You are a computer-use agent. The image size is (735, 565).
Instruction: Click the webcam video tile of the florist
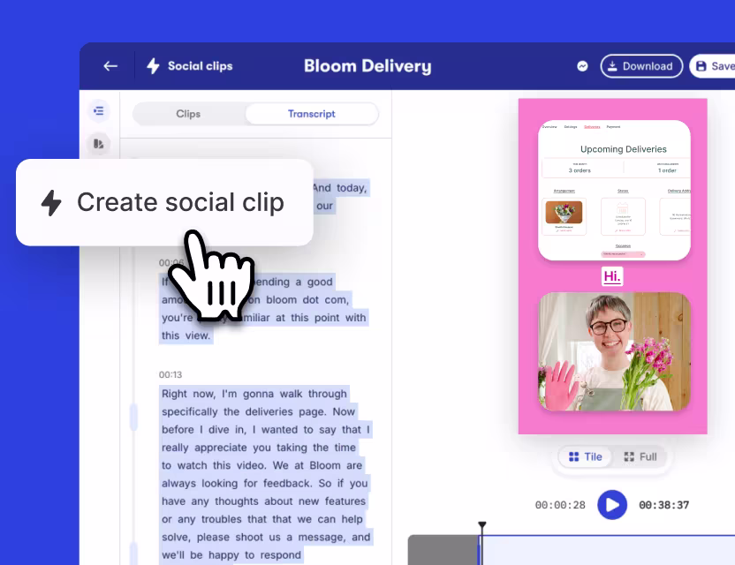click(x=614, y=352)
